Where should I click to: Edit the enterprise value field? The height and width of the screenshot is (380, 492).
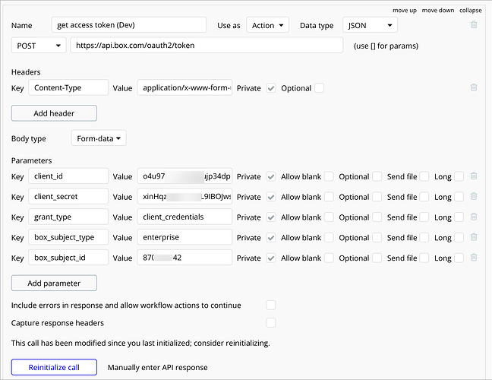(x=184, y=237)
